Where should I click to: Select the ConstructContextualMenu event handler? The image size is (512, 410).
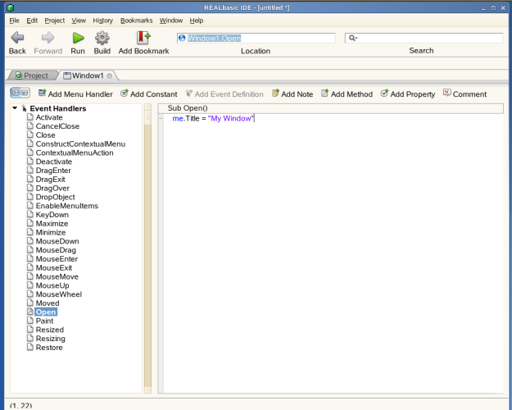[80, 143]
